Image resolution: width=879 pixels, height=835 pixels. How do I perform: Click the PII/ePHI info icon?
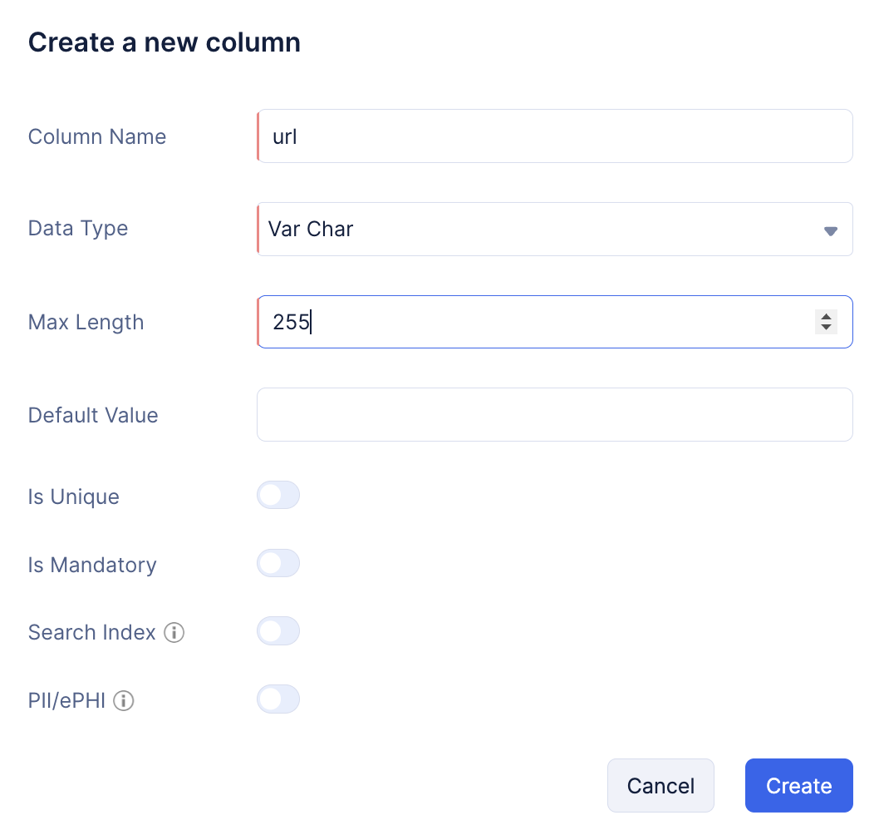pyautogui.click(x=123, y=700)
